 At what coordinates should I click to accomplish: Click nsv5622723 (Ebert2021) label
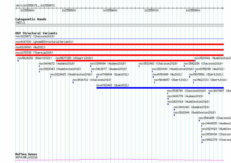point(210,80)
